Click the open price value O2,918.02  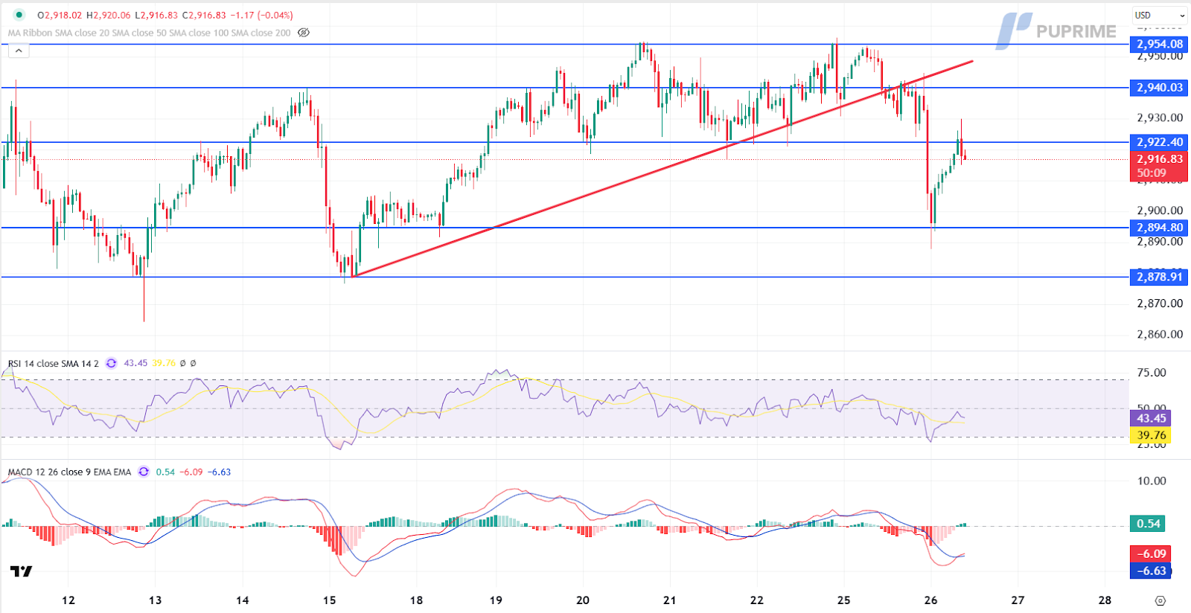pos(60,15)
